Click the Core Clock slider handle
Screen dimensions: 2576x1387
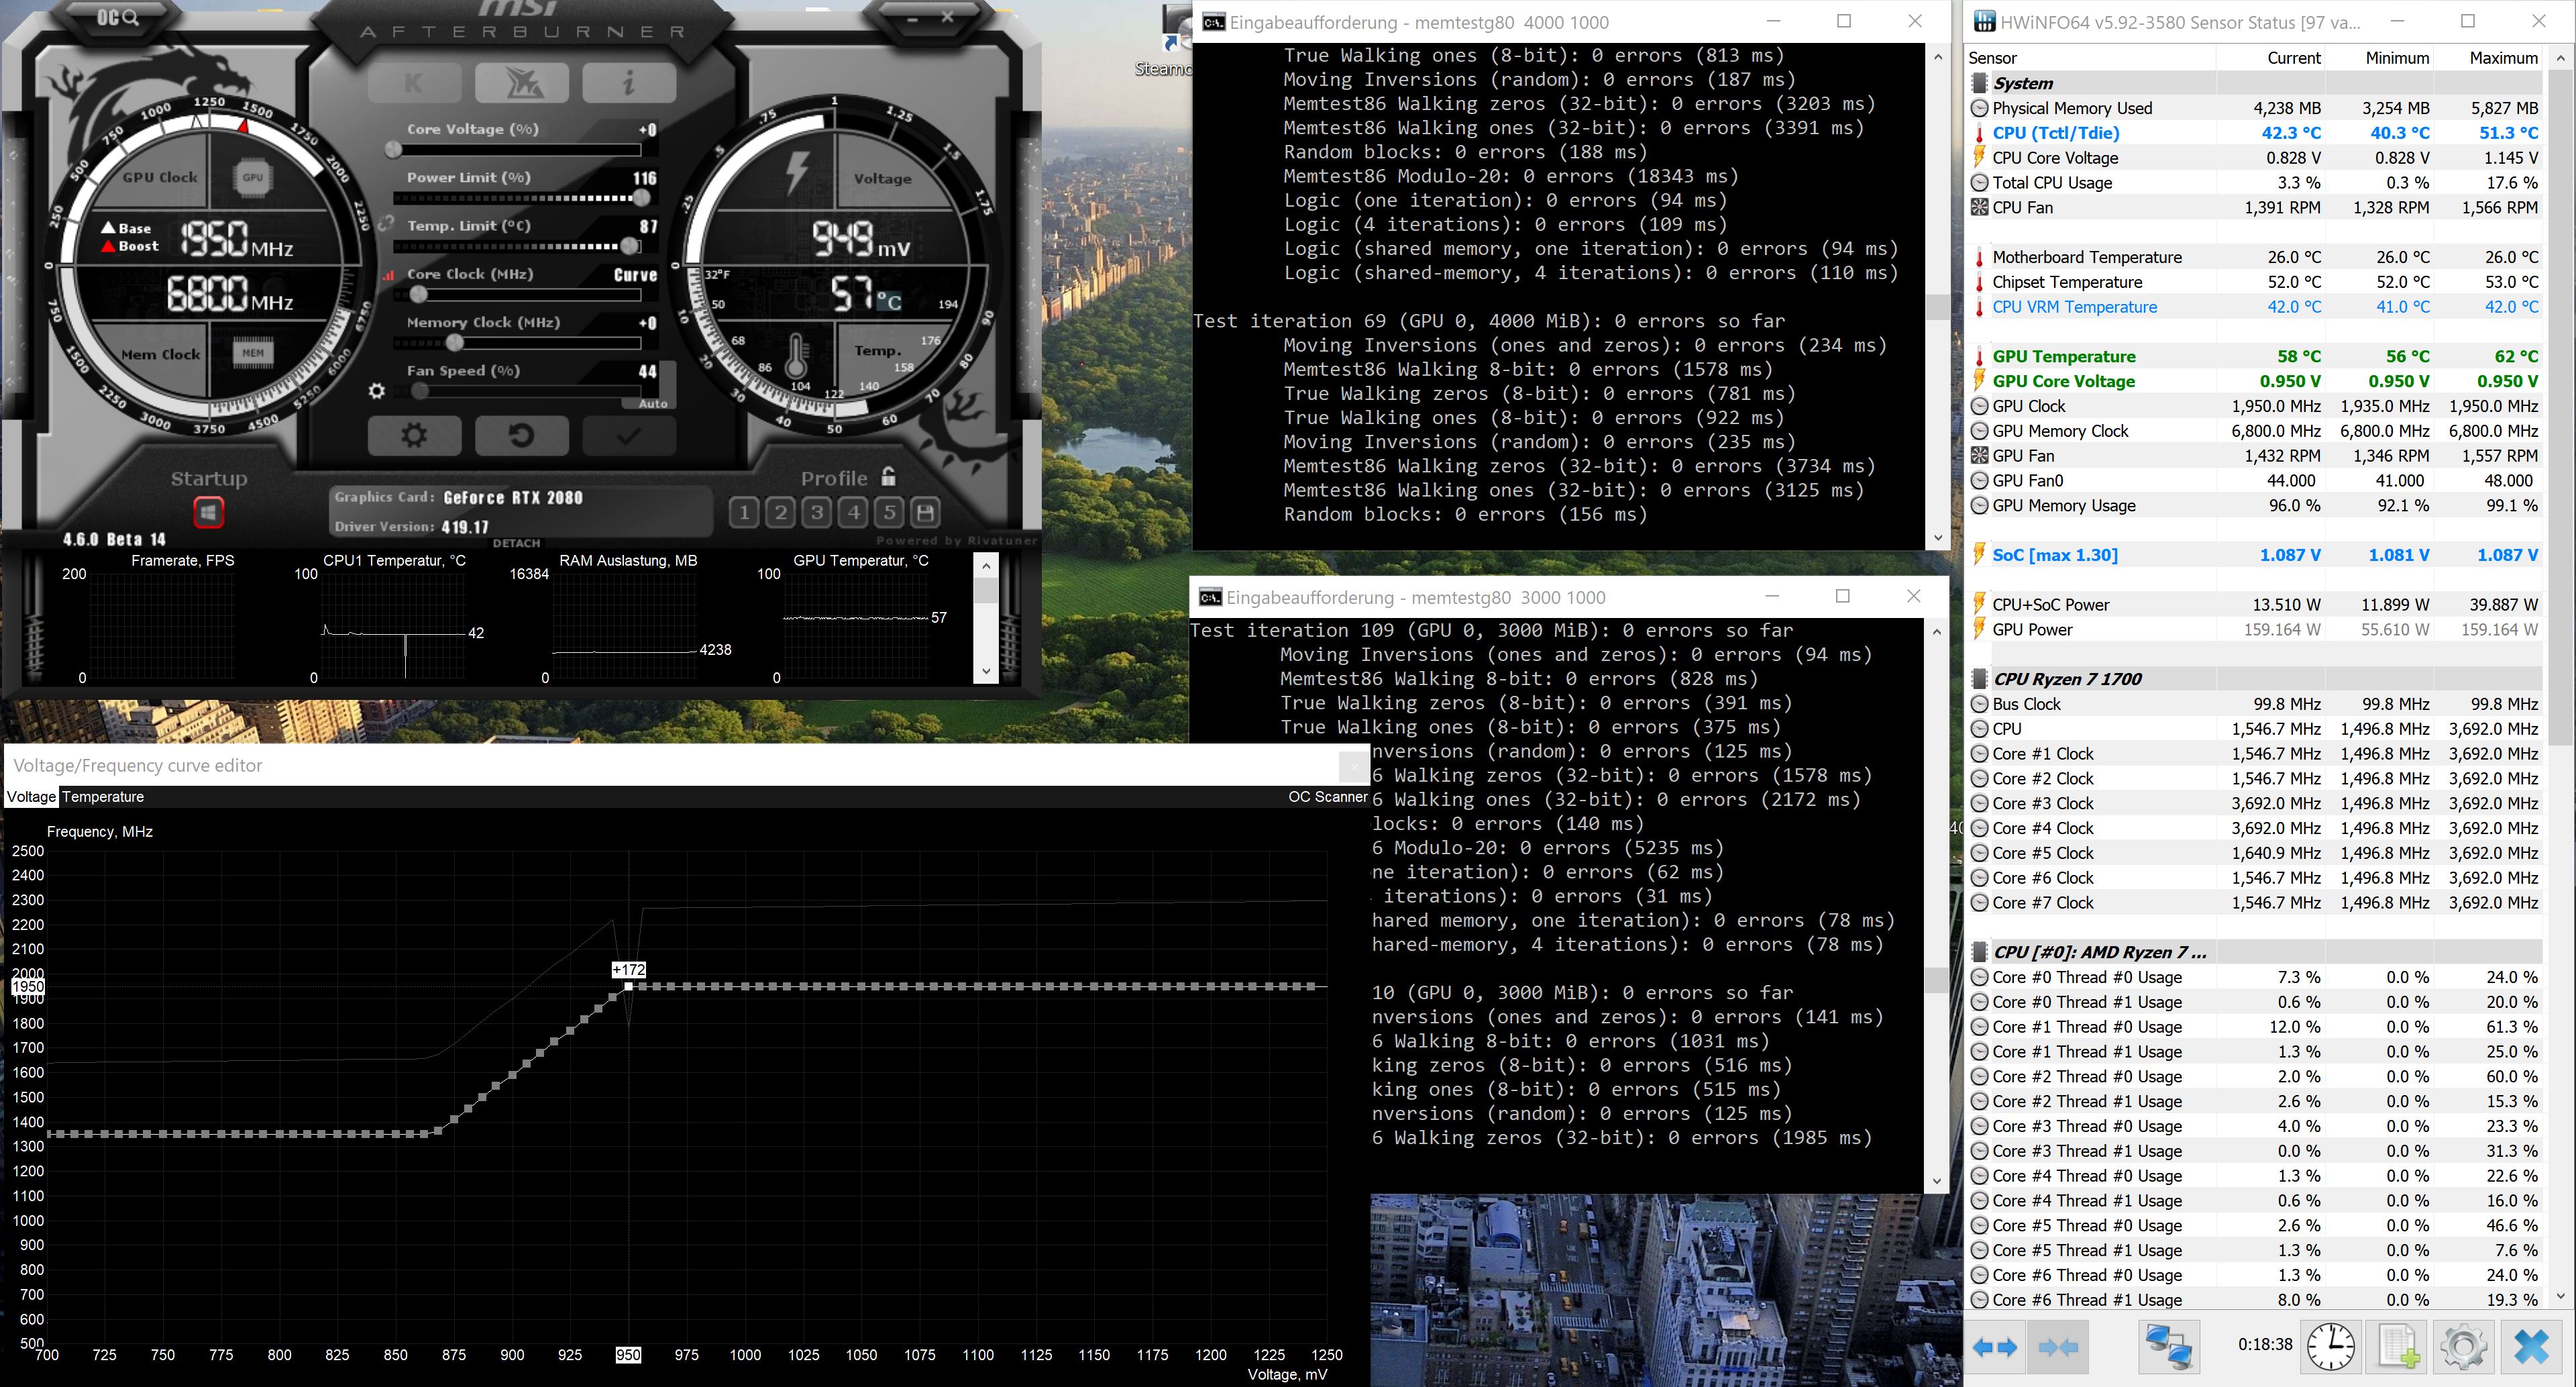click(419, 295)
